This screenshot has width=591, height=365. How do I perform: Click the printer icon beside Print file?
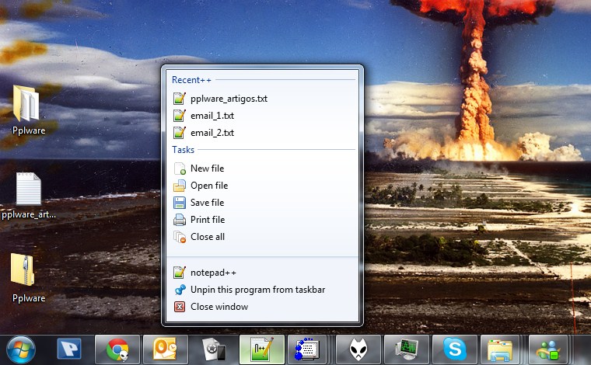180,220
